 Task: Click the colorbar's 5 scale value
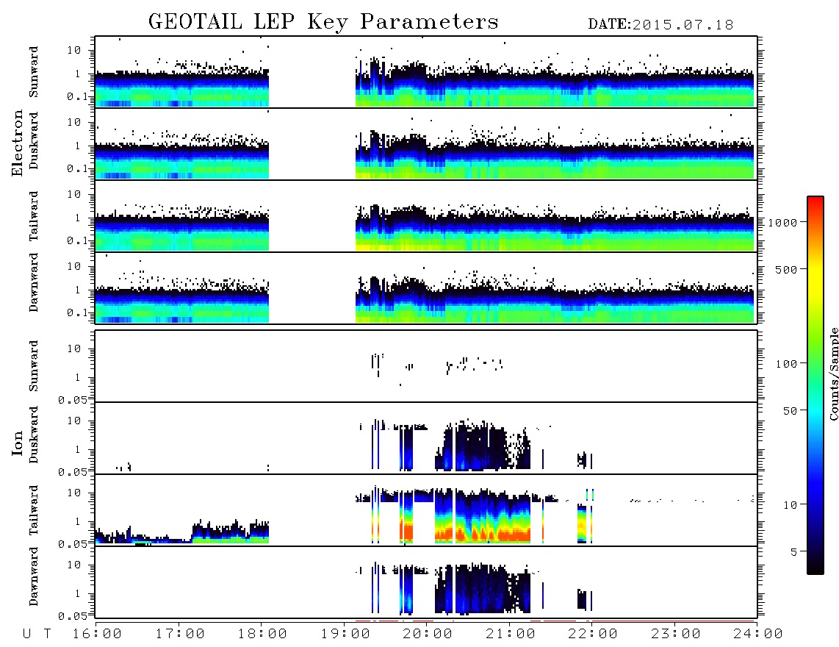point(794,552)
